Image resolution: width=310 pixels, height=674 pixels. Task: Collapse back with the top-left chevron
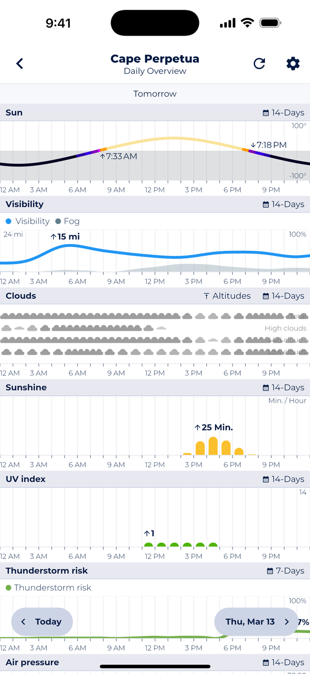point(20,64)
